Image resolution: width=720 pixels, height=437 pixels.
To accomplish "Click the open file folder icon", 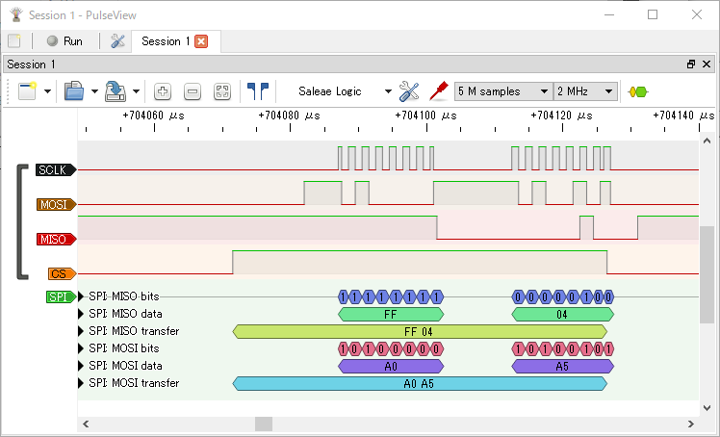I will click(74, 91).
